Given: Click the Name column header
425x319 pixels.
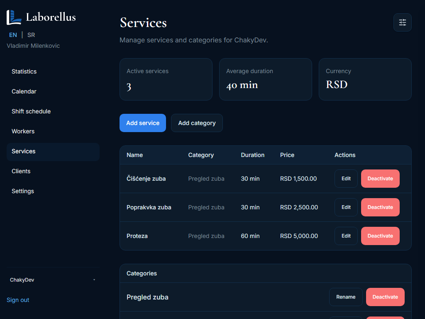Looking at the screenshot, I should [135, 155].
